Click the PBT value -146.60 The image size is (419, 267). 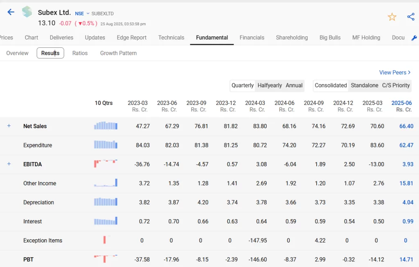coord(258,260)
